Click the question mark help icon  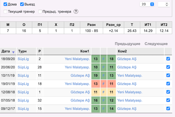[x=76, y=11]
